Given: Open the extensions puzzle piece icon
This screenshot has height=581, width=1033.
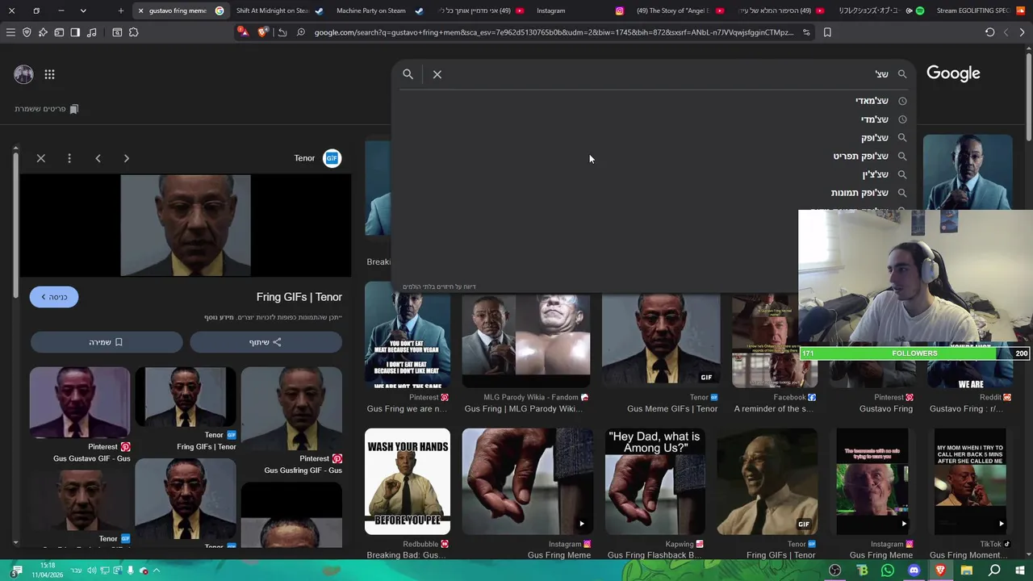Looking at the screenshot, I should (133, 32).
